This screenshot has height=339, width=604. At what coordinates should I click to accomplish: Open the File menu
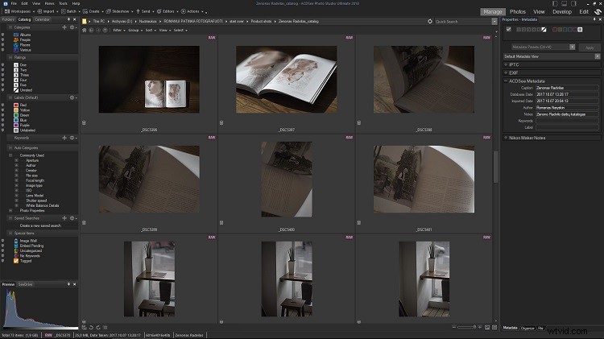pos(14,3)
